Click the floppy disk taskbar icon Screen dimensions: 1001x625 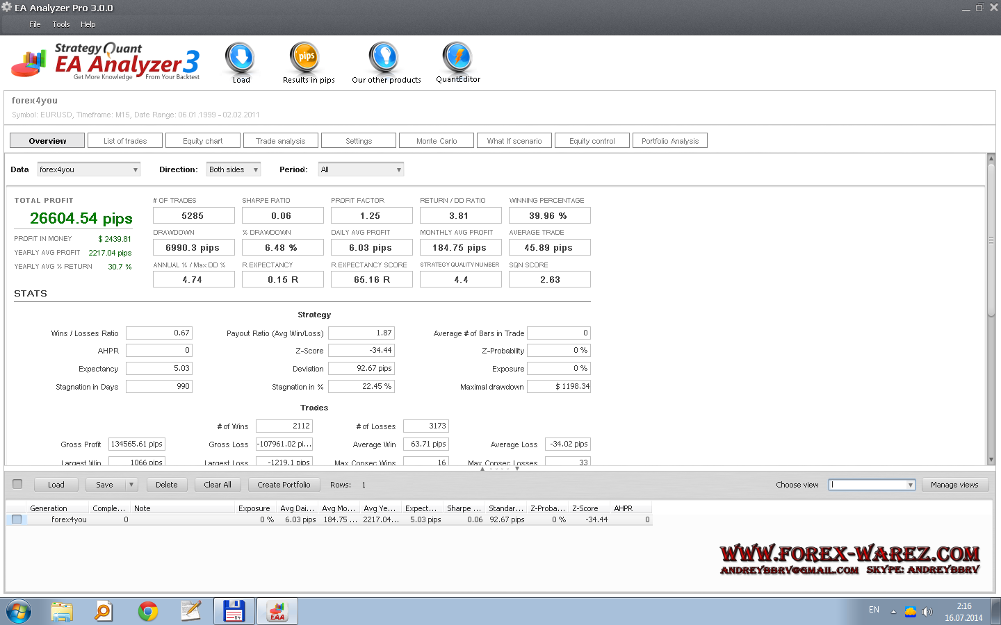[x=234, y=611]
